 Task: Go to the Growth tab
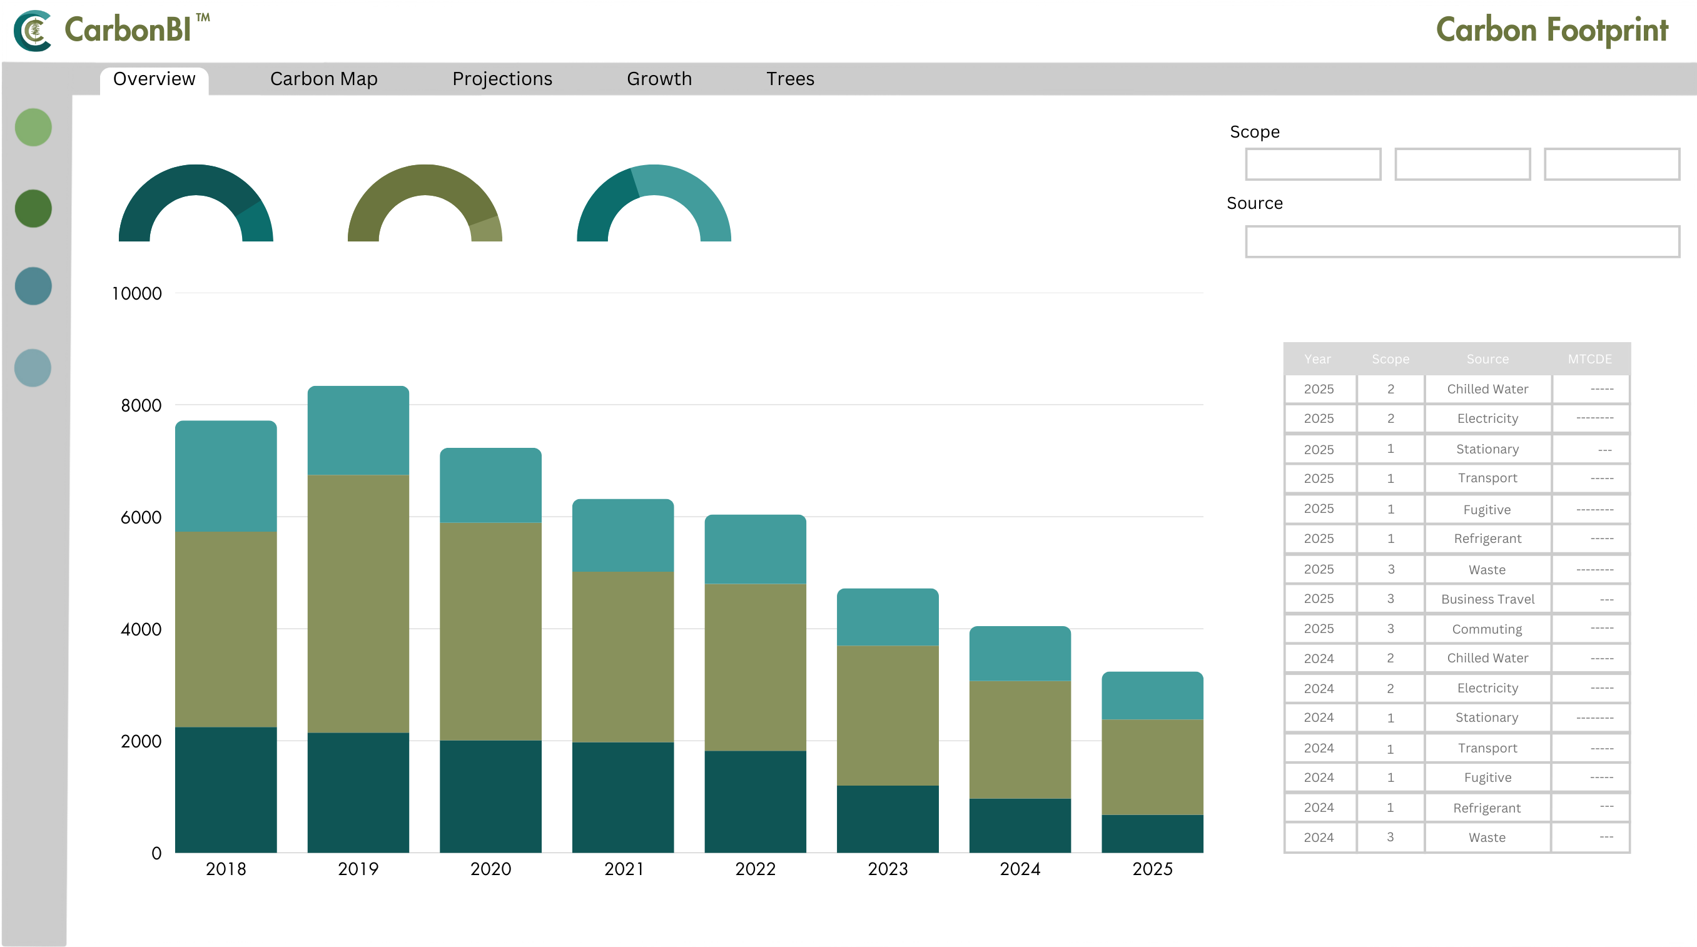tap(659, 79)
